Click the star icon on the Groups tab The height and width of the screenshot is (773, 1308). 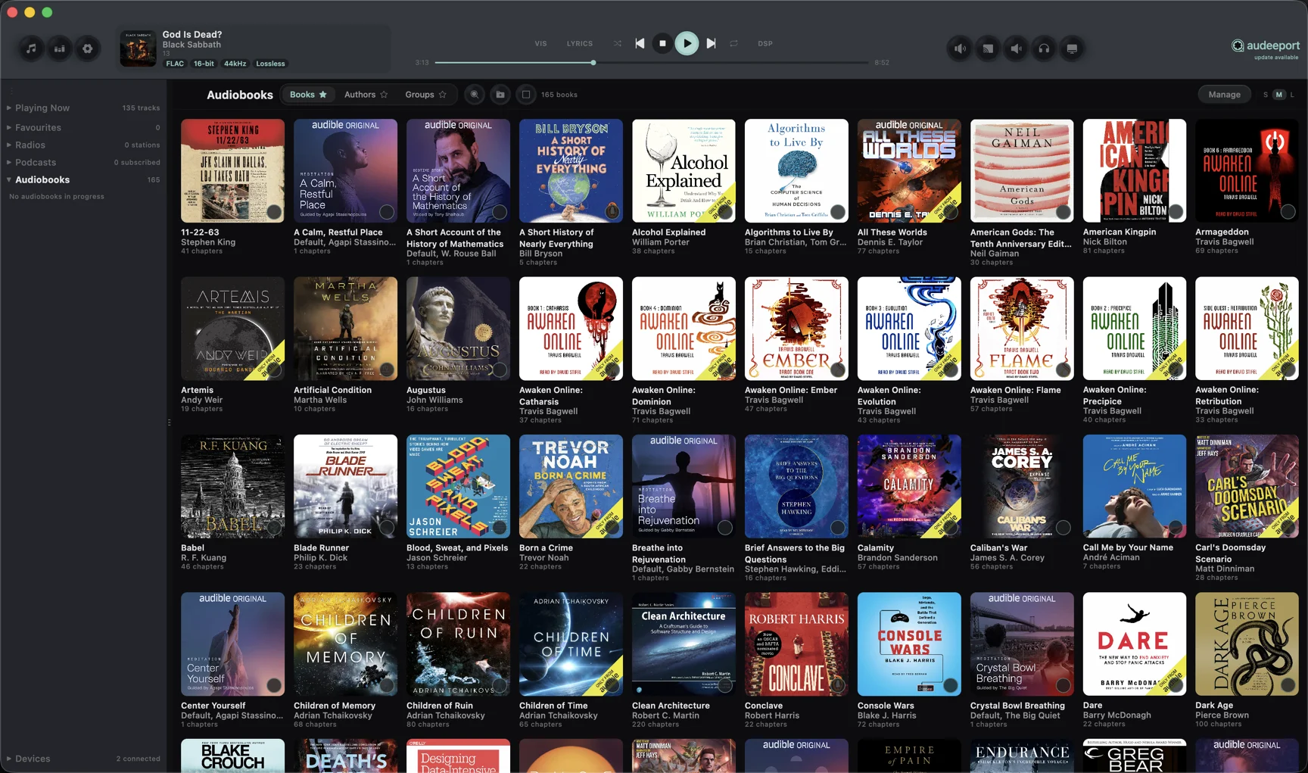[443, 95]
